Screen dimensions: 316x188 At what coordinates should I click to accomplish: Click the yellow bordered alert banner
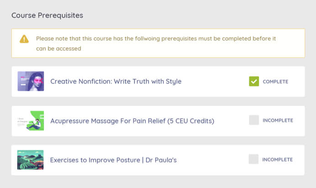[x=158, y=43]
